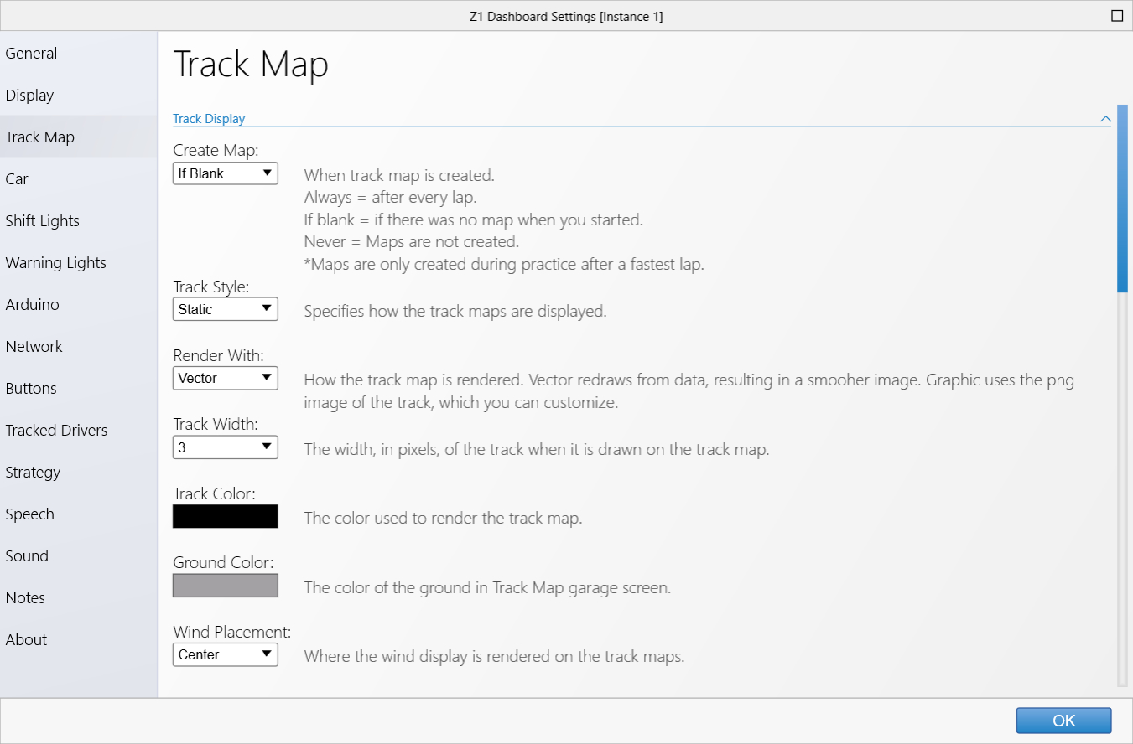Click the 'Track Style:' label
This screenshot has height=744, width=1133.
click(211, 287)
